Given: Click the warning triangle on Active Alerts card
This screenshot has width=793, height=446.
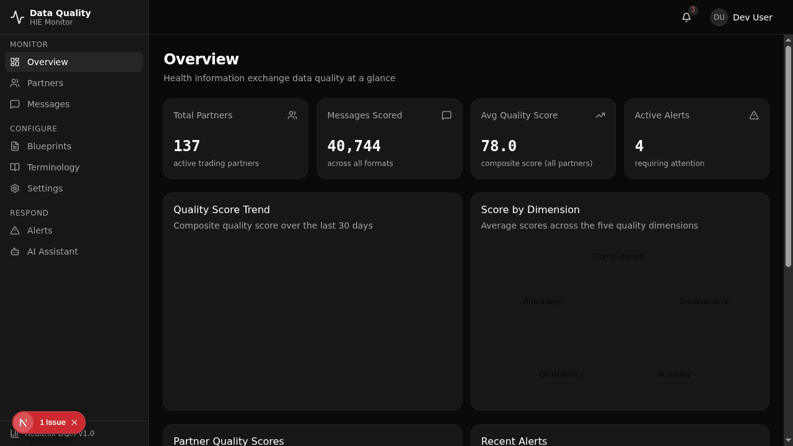Looking at the screenshot, I should coord(753,115).
